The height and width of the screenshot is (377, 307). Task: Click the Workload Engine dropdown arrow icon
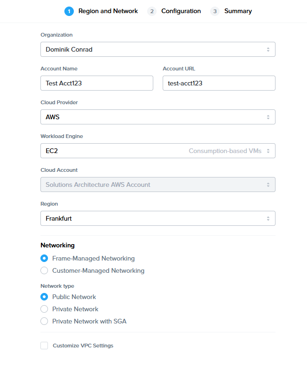(x=268, y=151)
